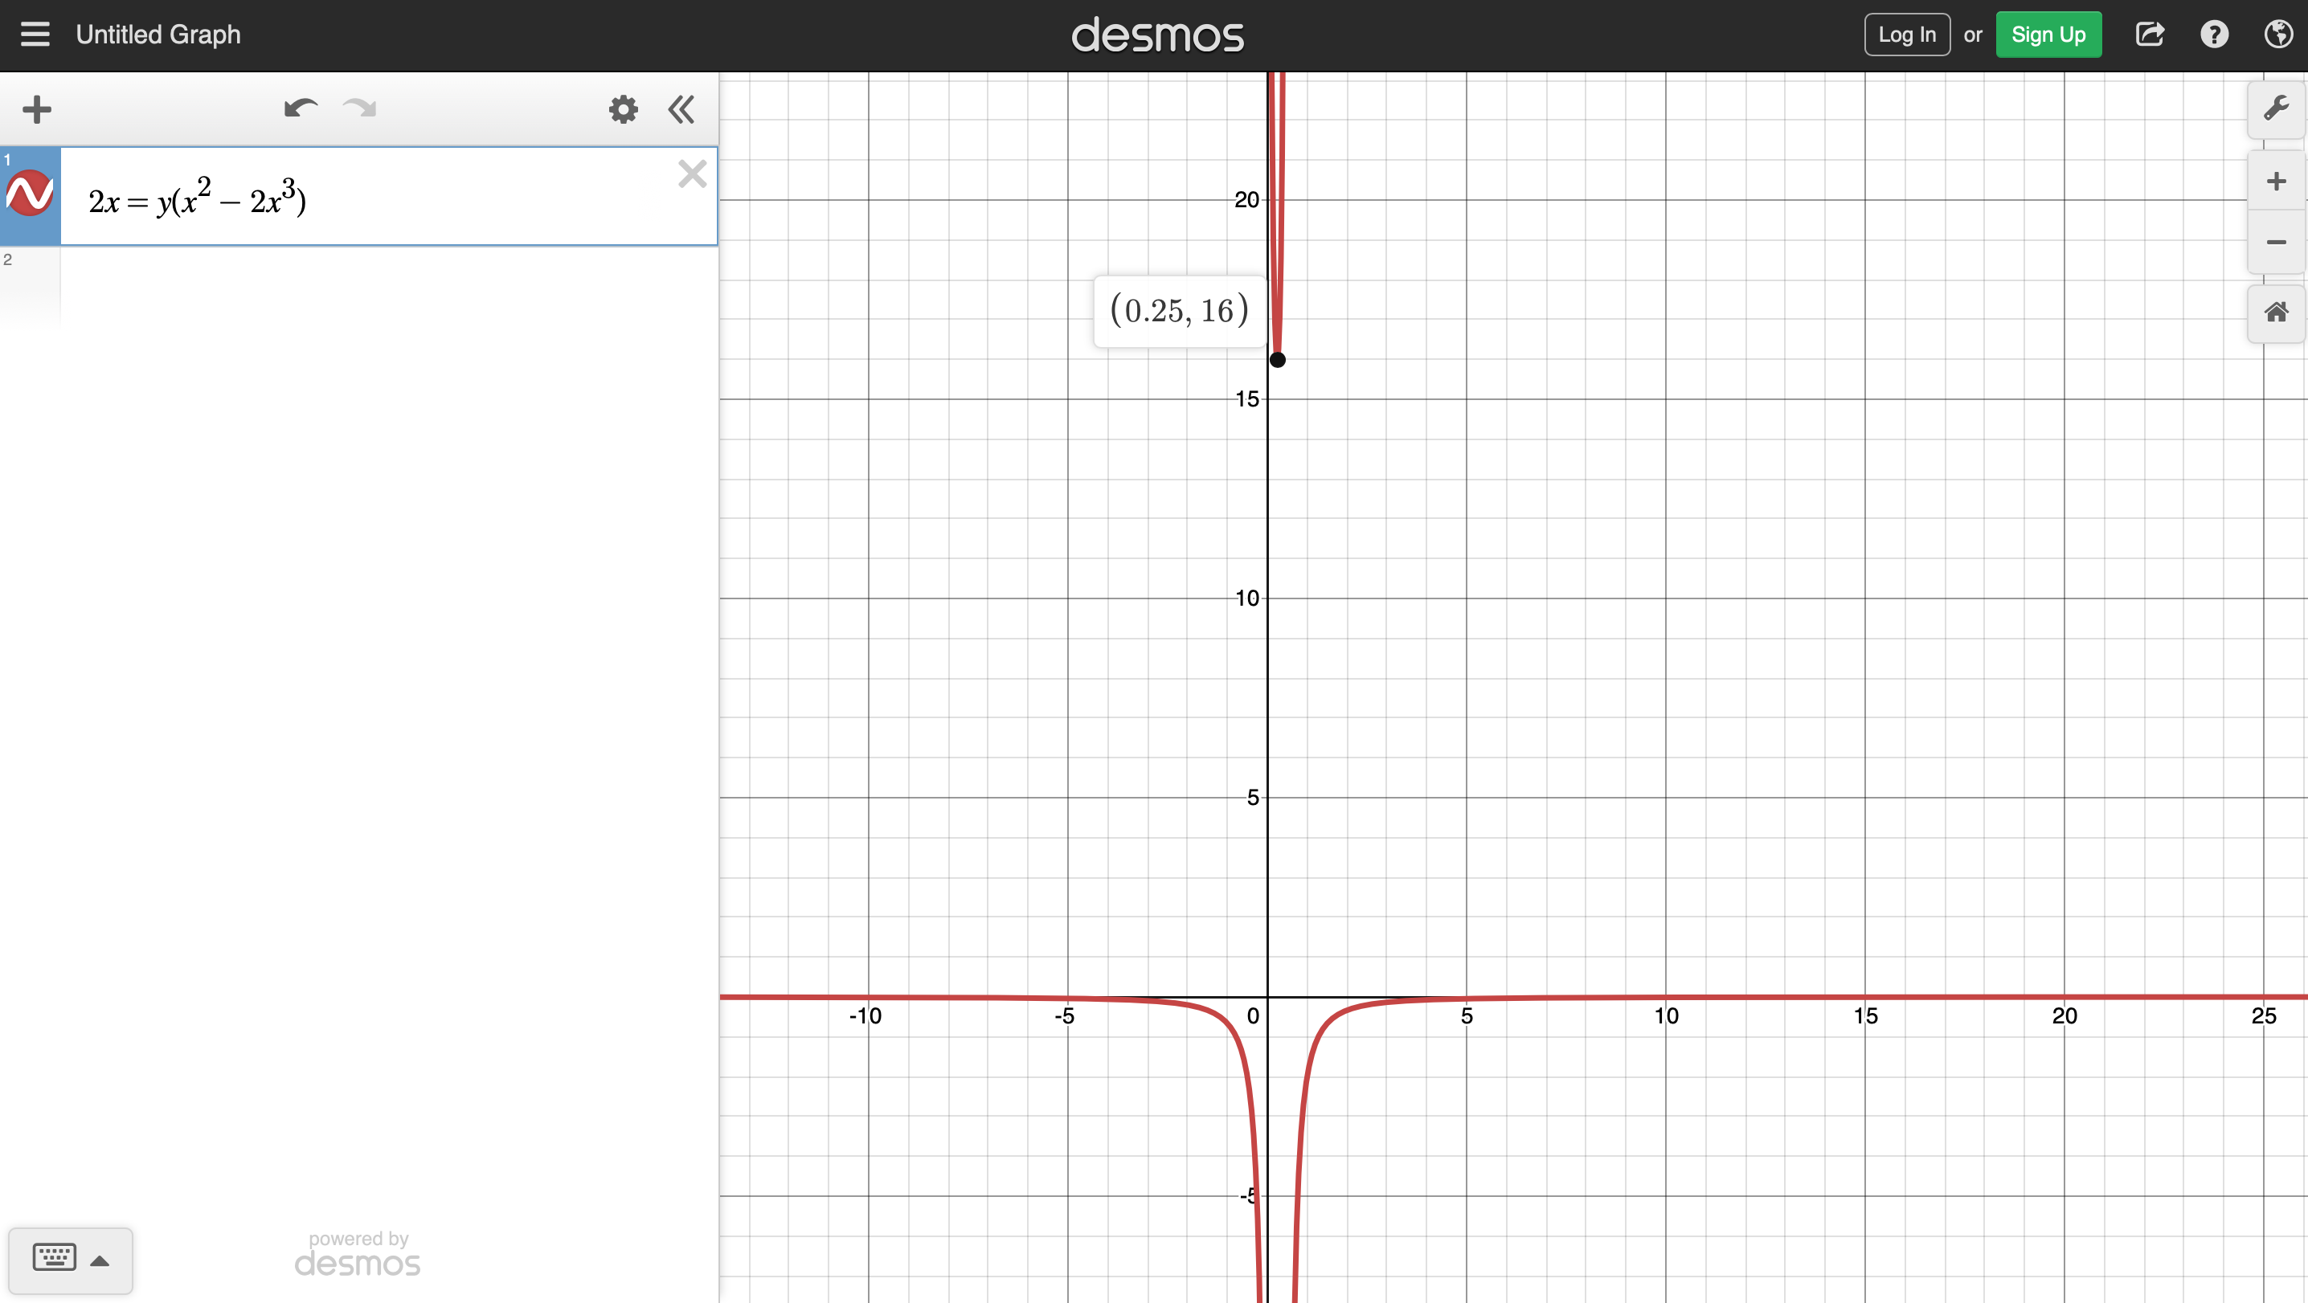Open the Share Graph icon
Image resolution: width=2308 pixels, height=1303 pixels.
[x=2150, y=35]
